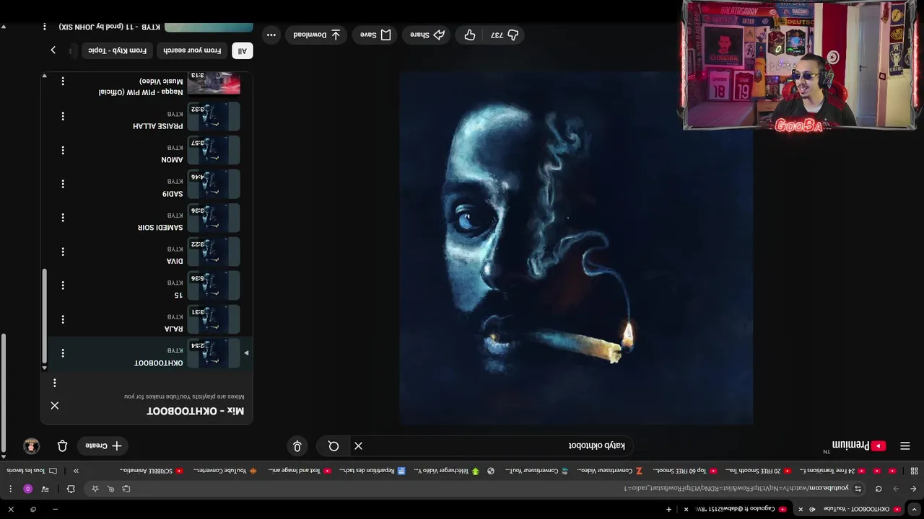Click the purple browser profile icon
The height and width of the screenshot is (519, 924).
click(27, 489)
